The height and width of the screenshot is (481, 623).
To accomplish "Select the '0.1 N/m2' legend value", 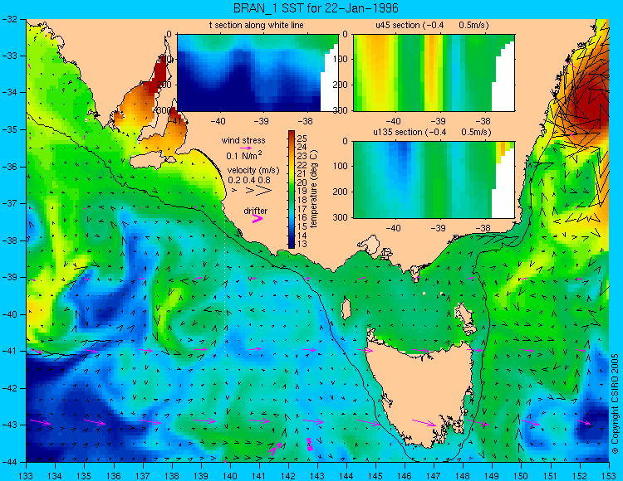I will click(244, 155).
